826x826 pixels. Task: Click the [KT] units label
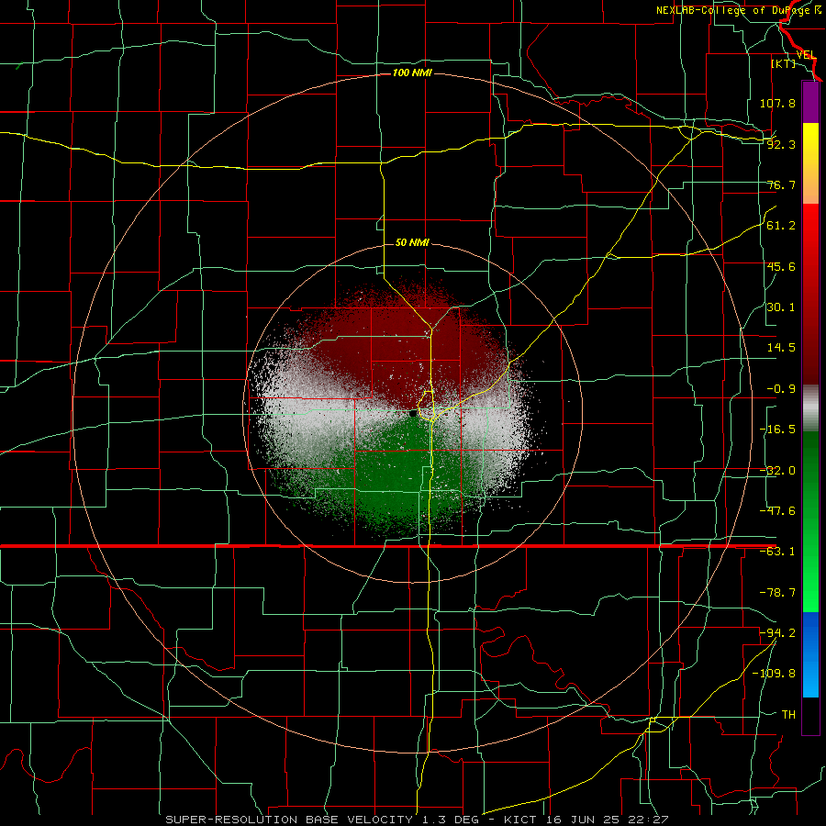point(784,63)
